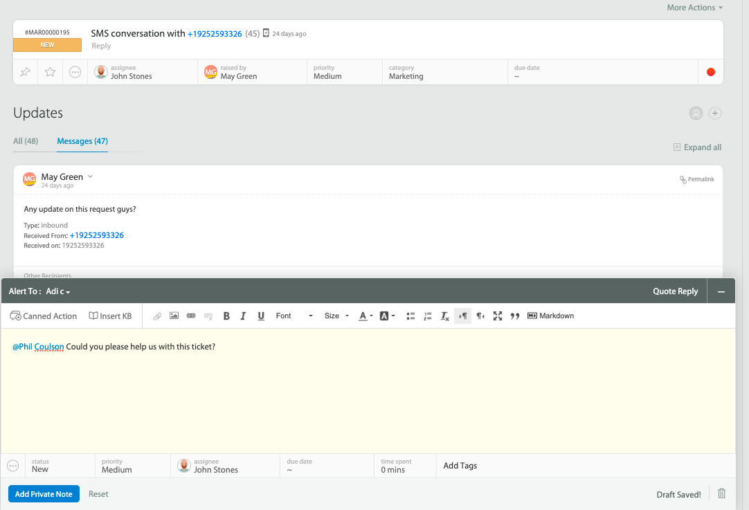
Task: Switch the editor to Markdown mode
Action: coord(551,316)
